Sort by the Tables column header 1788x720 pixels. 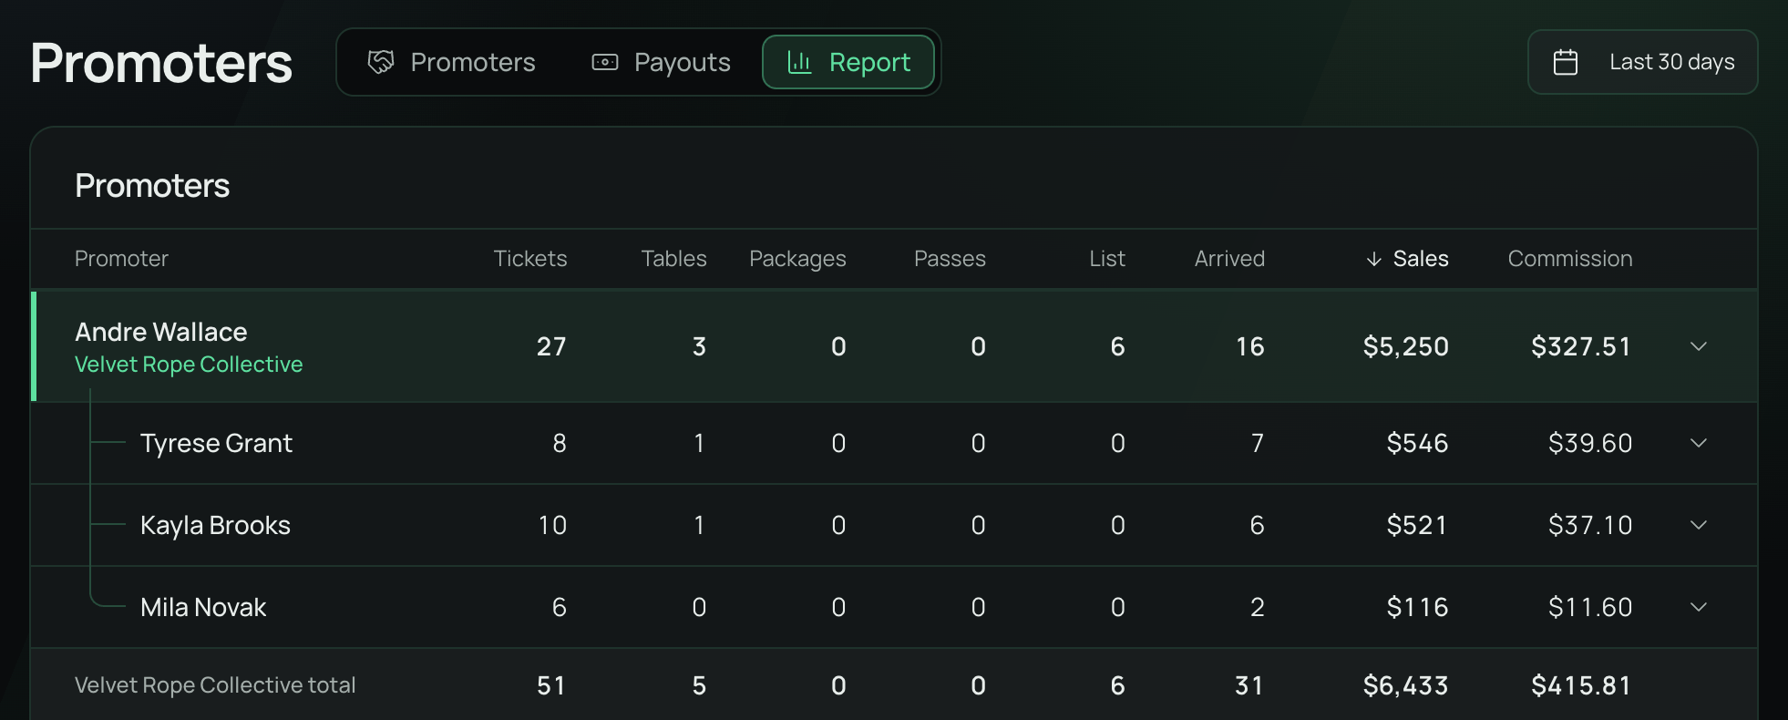tap(673, 259)
